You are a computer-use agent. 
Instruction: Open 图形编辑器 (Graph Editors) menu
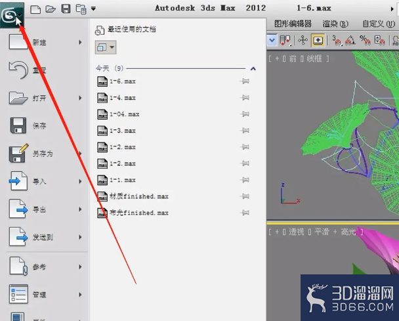pyautogui.click(x=293, y=24)
